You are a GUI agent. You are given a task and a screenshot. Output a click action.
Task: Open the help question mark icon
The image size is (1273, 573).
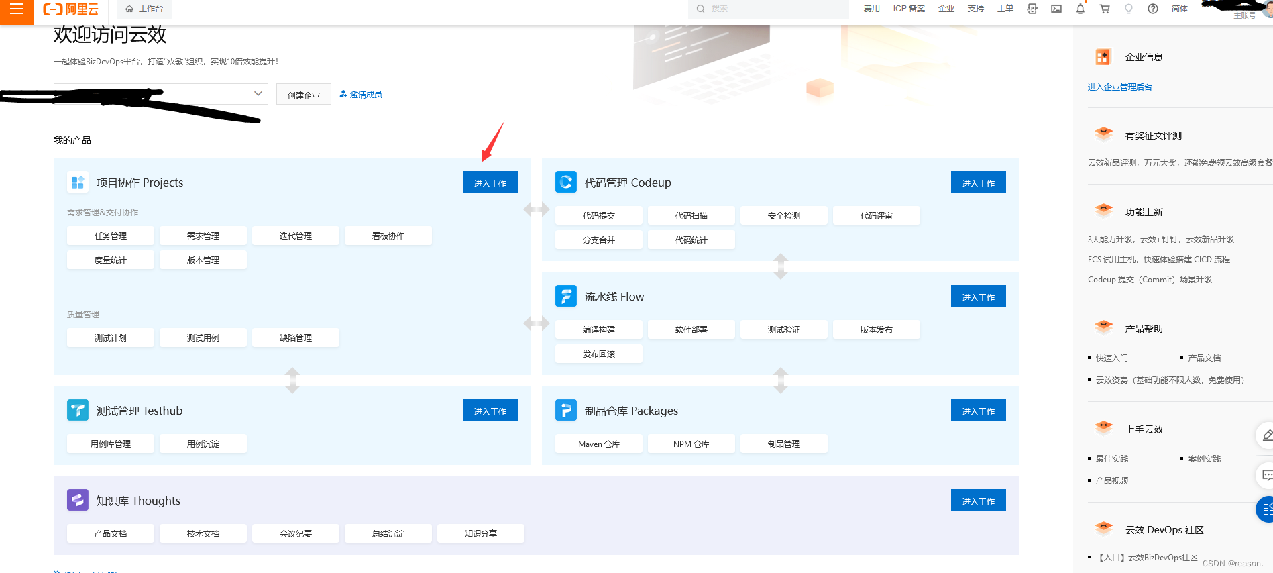coord(1153,9)
